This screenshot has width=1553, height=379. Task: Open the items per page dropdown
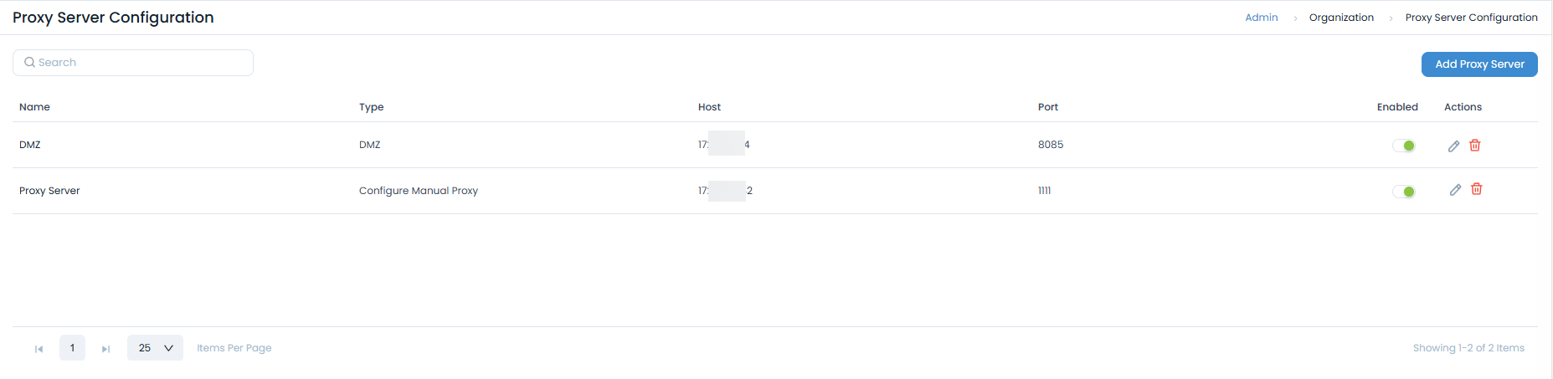click(x=155, y=348)
